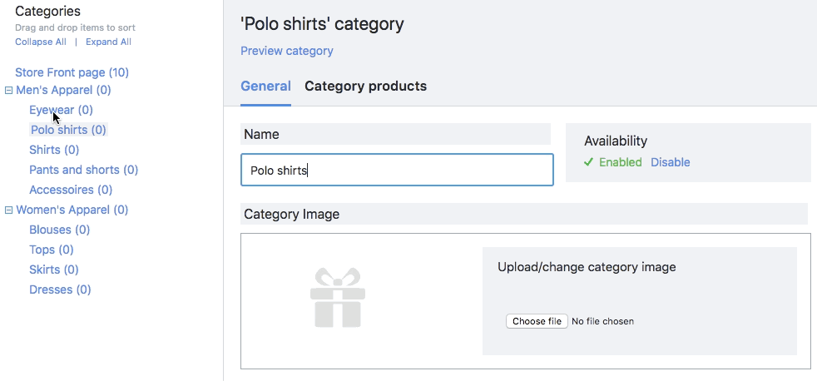Select the General tab

click(x=265, y=87)
